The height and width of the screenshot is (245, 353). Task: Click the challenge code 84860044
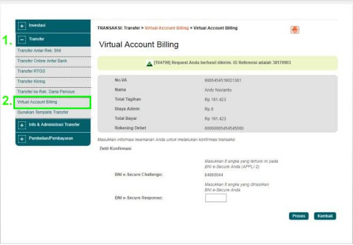tap(214, 175)
